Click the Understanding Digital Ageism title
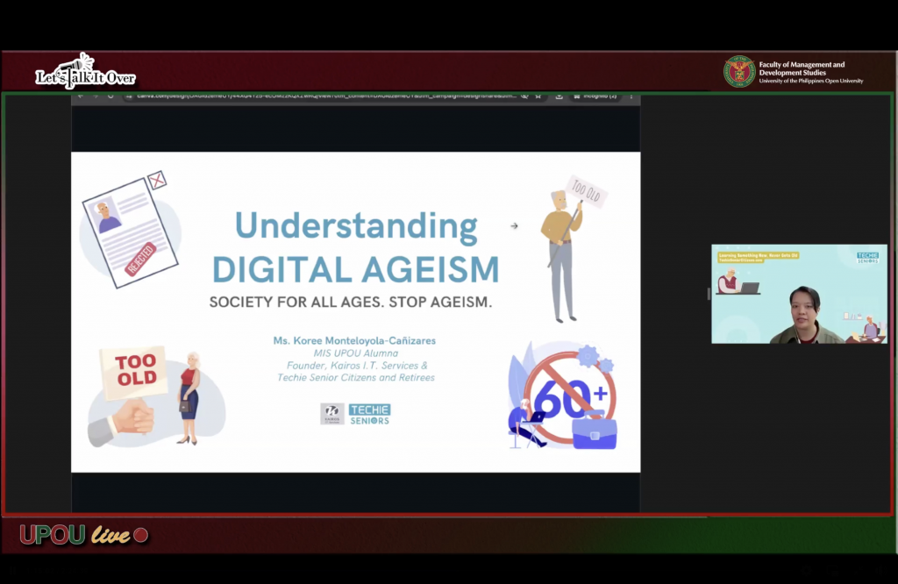Image resolution: width=898 pixels, height=584 pixels. (x=355, y=247)
